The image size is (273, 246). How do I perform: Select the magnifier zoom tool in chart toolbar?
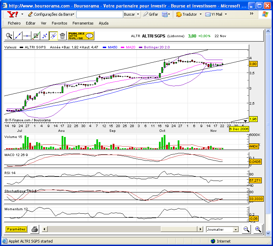[9, 36]
